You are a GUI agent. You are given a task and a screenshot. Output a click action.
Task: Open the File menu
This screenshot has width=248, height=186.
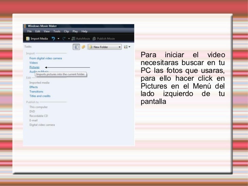(x=29, y=31)
